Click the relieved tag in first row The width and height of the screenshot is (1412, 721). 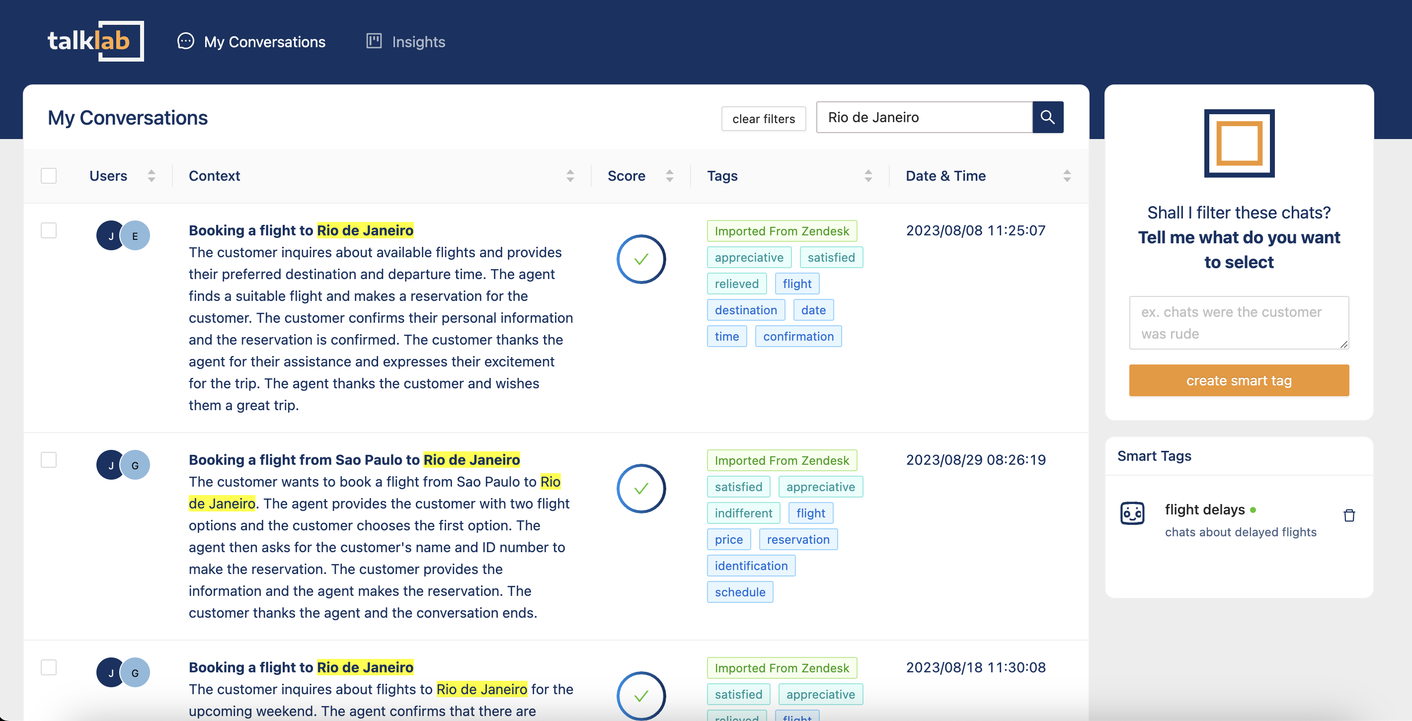[737, 284]
